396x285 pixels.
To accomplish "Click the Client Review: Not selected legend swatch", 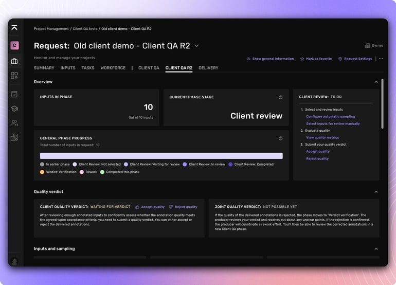I will 75,165.
